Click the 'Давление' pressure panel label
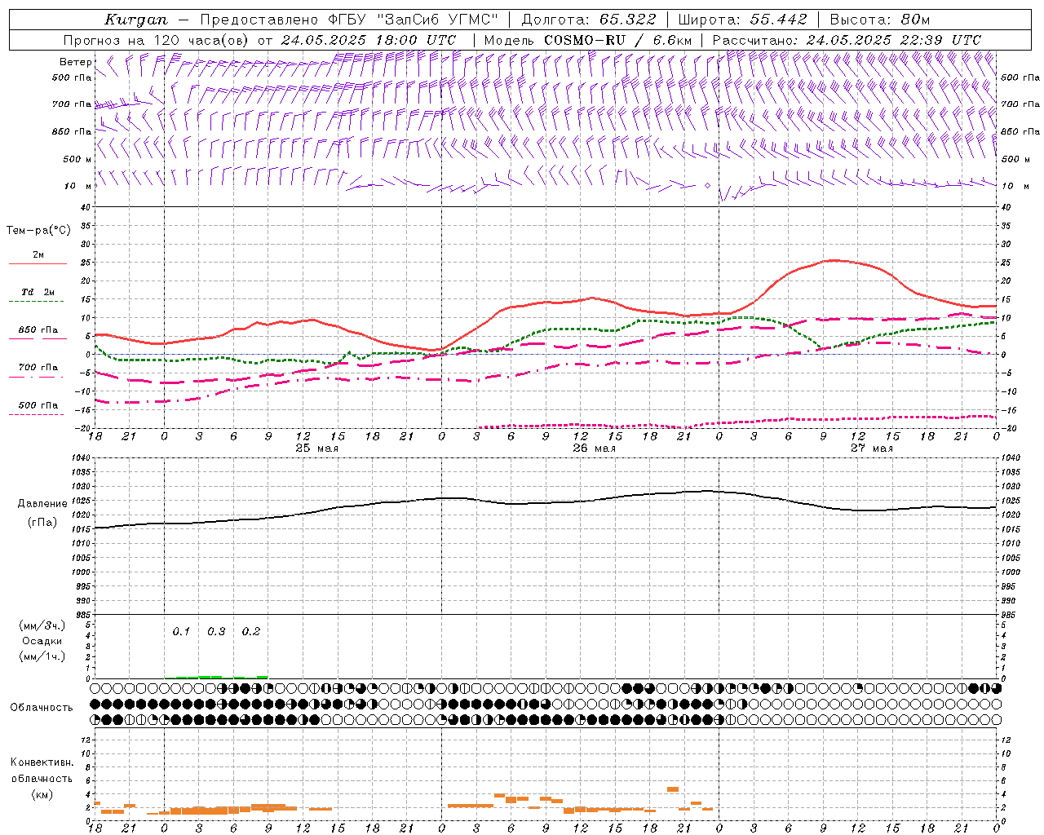Viewport: 1044px width, 835px height. [x=42, y=504]
